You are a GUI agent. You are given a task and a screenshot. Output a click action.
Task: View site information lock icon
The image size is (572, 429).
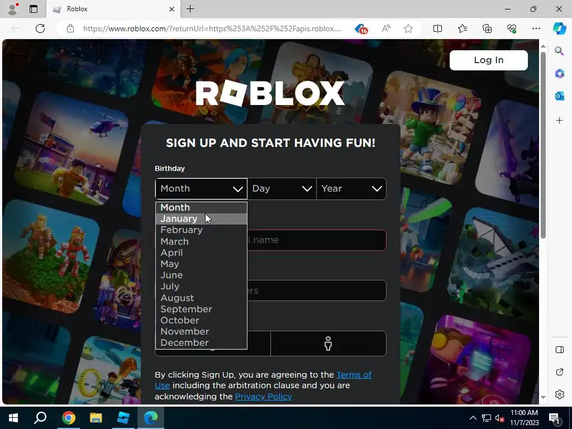(70, 28)
